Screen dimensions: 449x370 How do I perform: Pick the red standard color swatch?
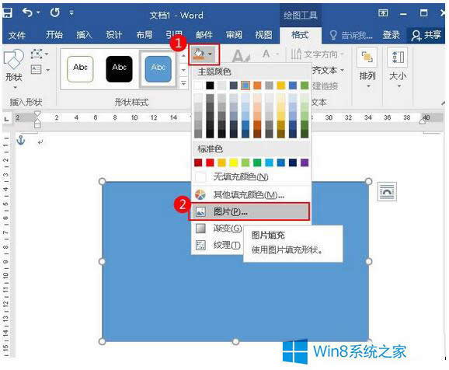pos(210,162)
